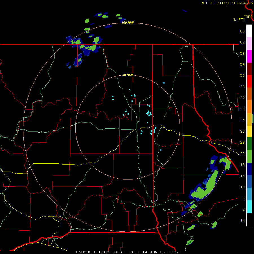Viewport: 254px width, 254px height.
Task: Pick the cyan legend swatch near 2
Action: 249,207
